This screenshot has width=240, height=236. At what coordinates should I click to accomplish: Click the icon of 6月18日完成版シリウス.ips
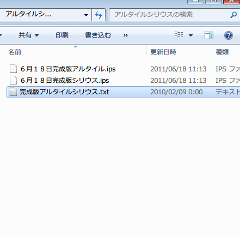coord(13,80)
